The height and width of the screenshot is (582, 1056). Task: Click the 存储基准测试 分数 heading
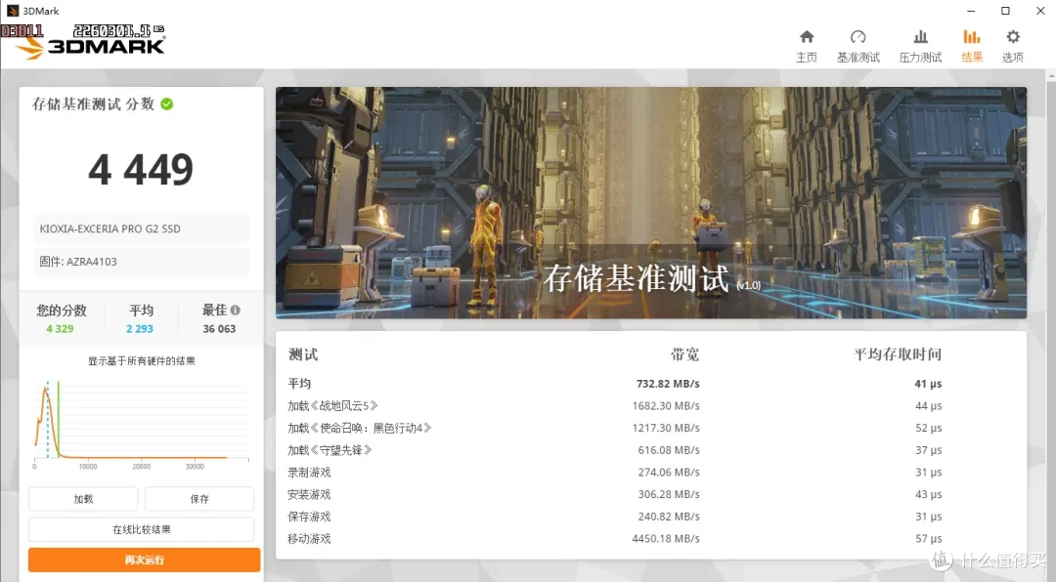click(93, 104)
